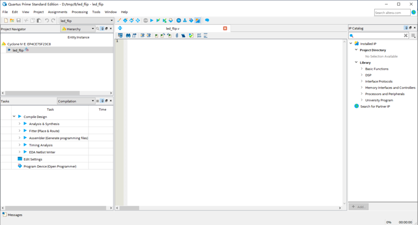The image size is (418, 225).
Task: Expand the Interface Protocols library node
Action: 362,81
